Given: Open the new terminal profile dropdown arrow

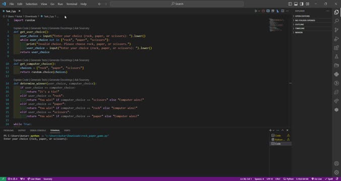Looking at the screenshot, I should (273, 130).
